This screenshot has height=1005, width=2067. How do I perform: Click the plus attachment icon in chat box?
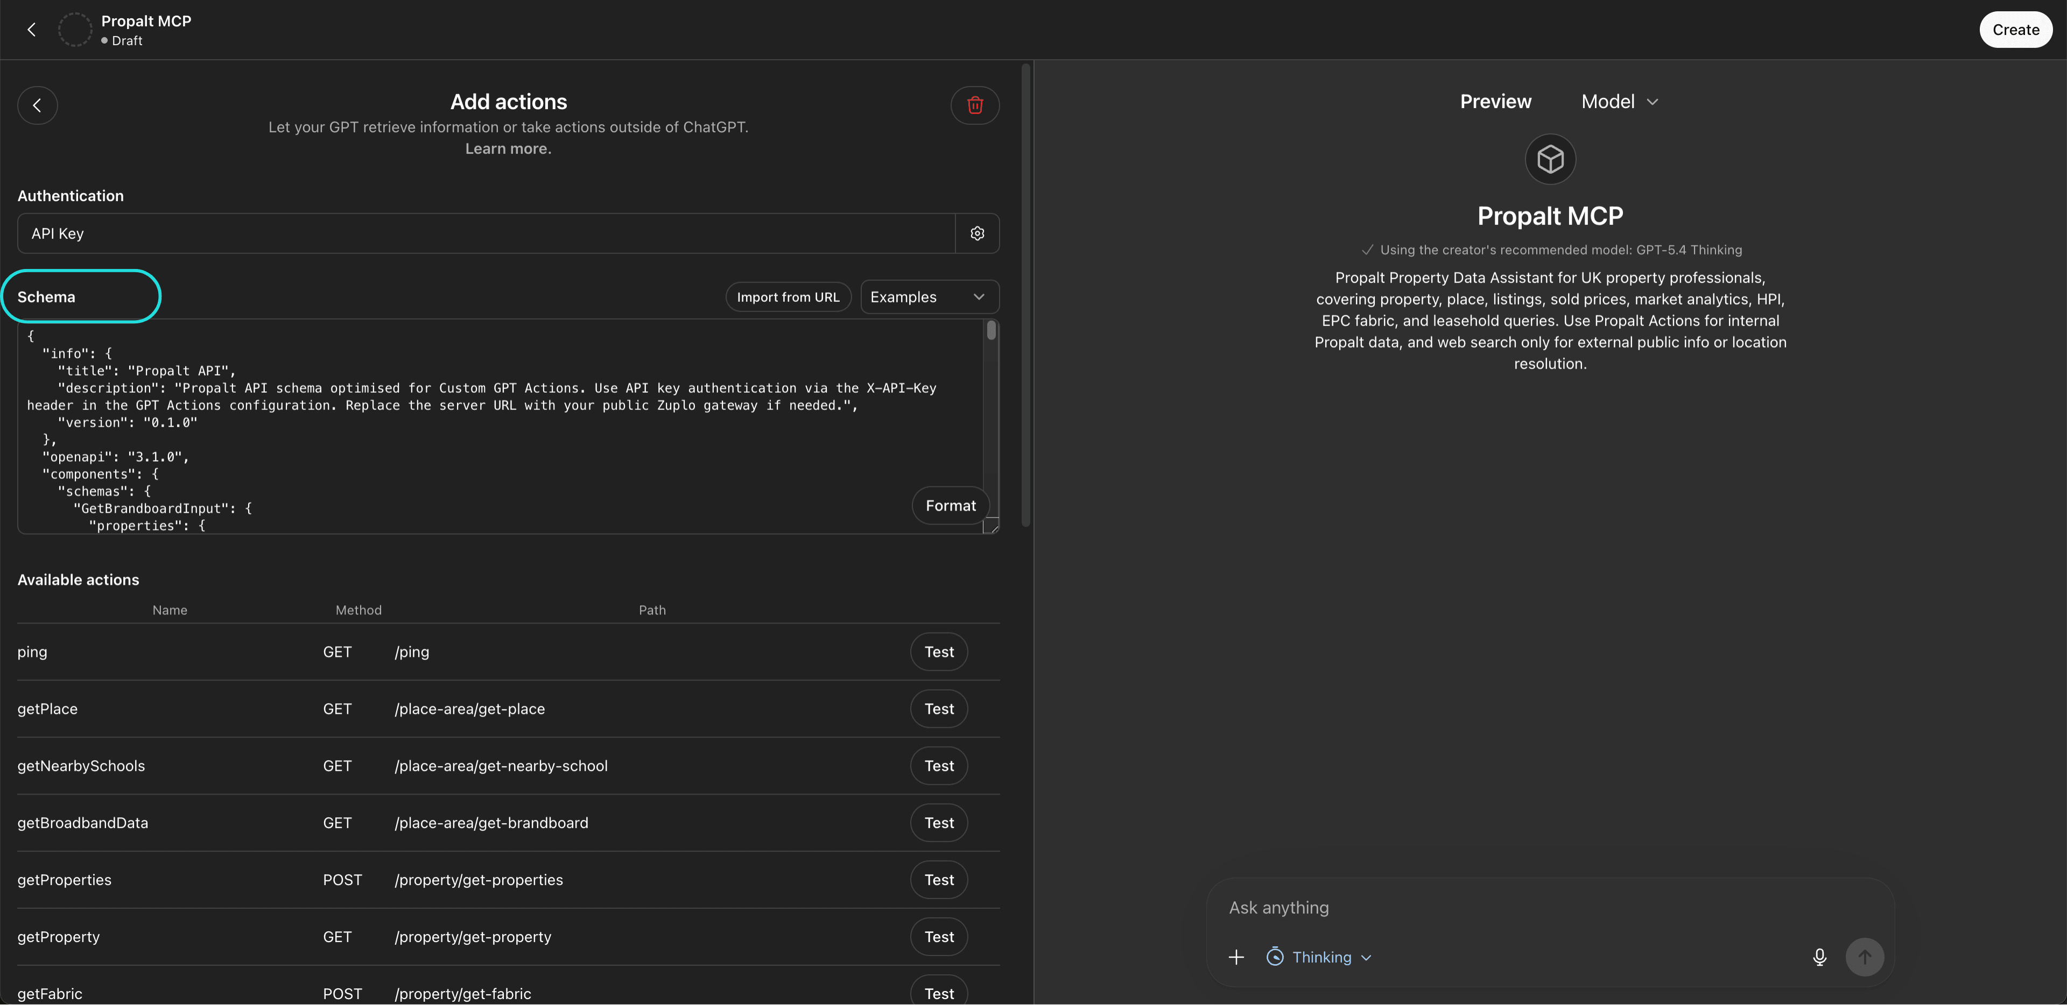click(x=1236, y=957)
